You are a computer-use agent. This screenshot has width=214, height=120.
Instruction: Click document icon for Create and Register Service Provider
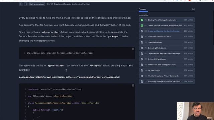[142, 31]
